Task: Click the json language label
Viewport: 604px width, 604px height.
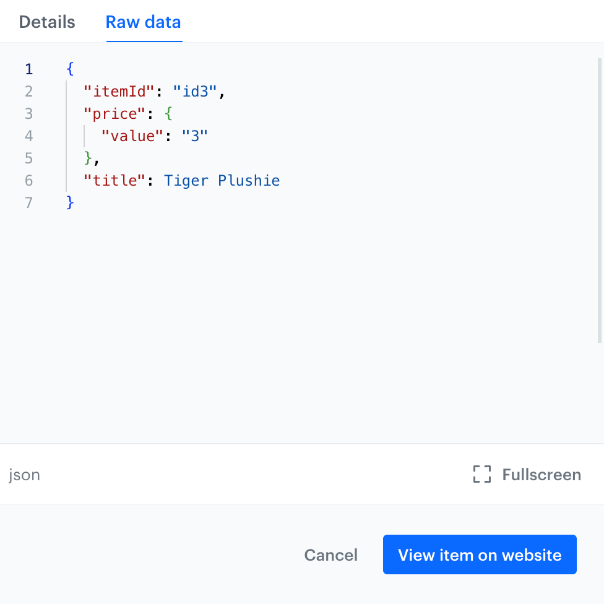Action: (24, 475)
